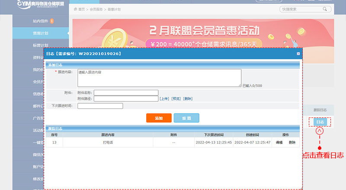Click the 附件名称 input field
Image resolution: width=346 pixels, height=190 pixels.
pos(126,92)
